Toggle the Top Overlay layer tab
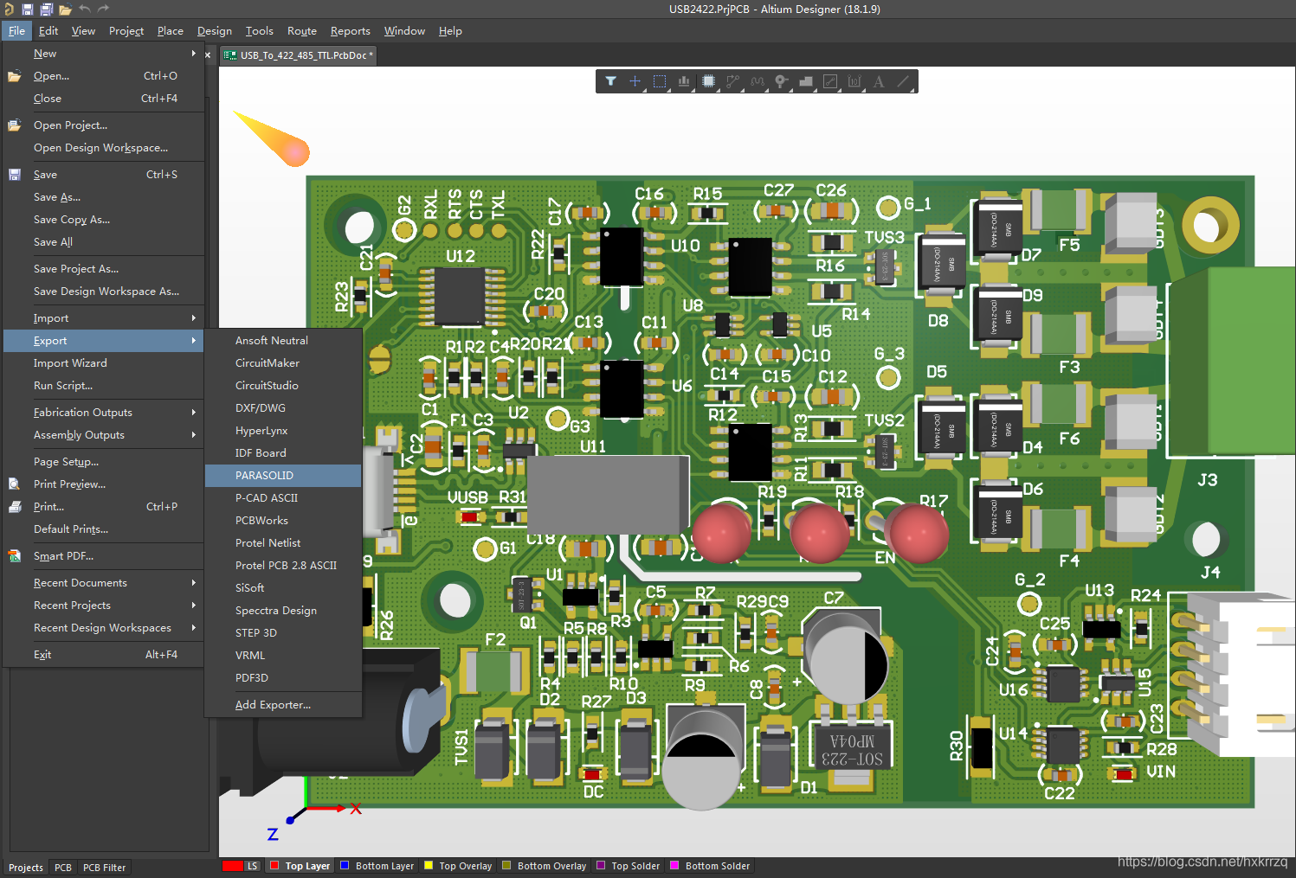The width and height of the screenshot is (1296, 878). coord(458,866)
